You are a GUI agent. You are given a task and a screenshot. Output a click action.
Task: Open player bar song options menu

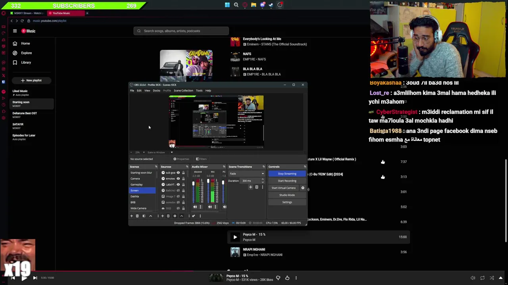tap(296, 278)
